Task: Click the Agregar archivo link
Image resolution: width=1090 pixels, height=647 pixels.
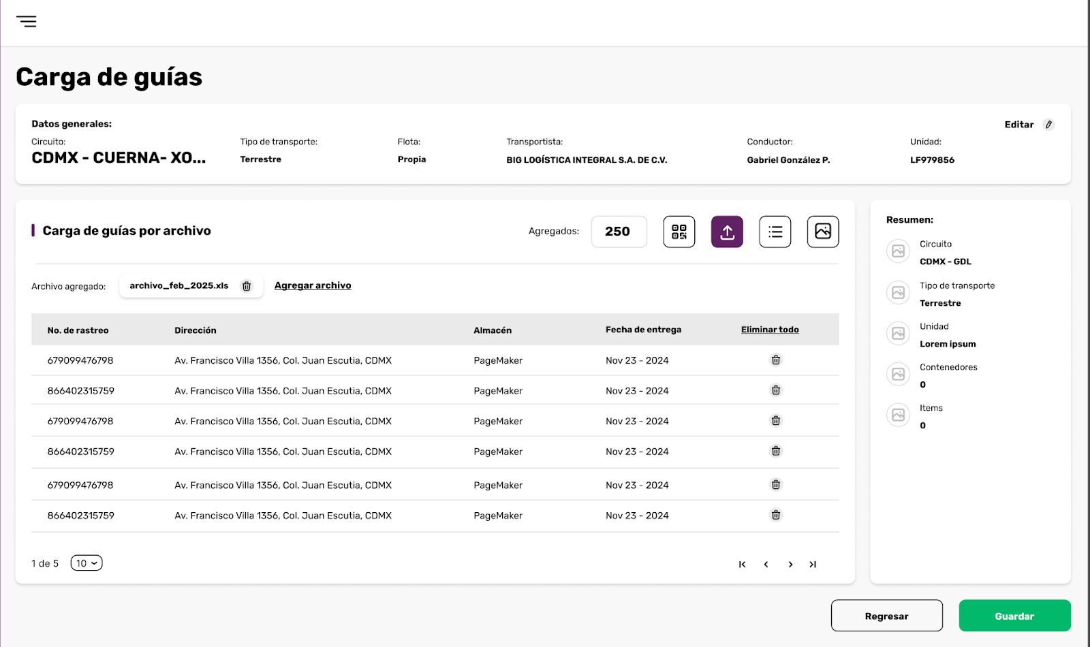Action: (x=313, y=285)
